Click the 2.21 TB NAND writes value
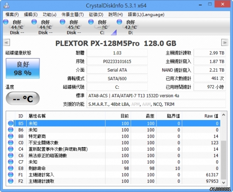 (210, 70)
